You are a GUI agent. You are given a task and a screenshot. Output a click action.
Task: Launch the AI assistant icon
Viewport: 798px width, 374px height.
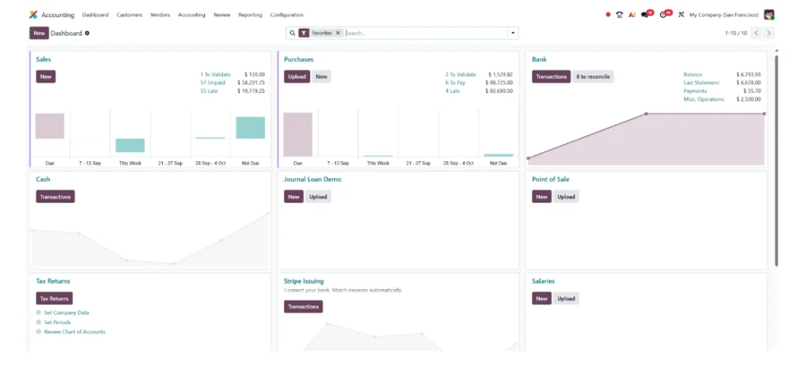(x=631, y=15)
